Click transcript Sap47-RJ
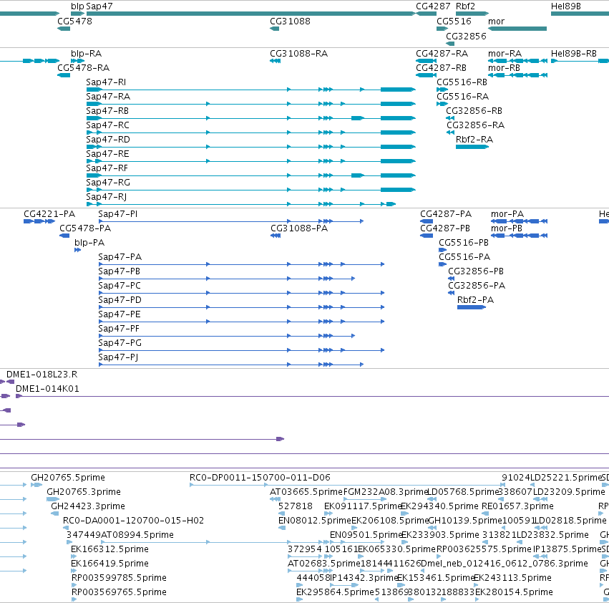Image resolution: width=609 pixels, height=603 pixels. coord(240,204)
